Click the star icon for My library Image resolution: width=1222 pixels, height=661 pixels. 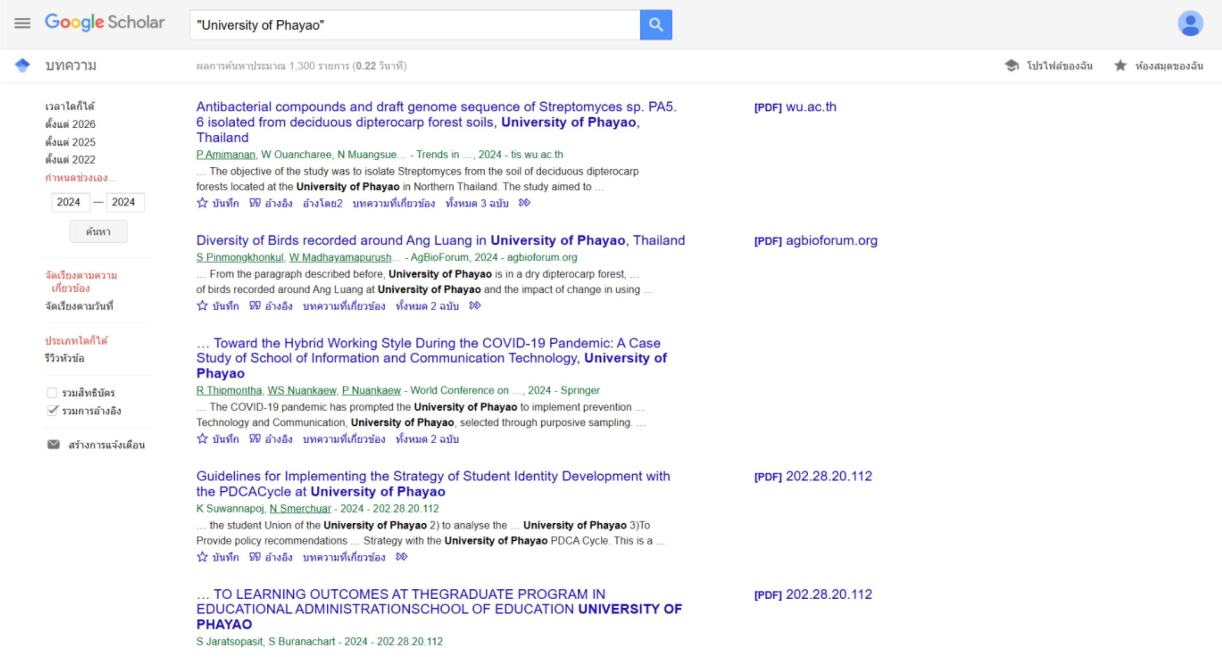tap(1121, 66)
